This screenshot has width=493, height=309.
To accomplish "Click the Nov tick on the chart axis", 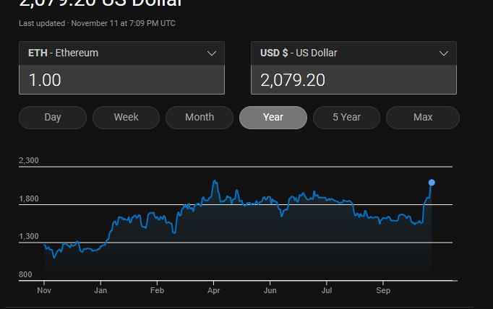I will pyautogui.click(x=44, y=290).
